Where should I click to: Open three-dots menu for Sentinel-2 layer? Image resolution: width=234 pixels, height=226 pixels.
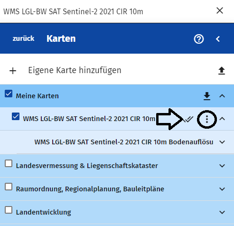pos(207,119)
